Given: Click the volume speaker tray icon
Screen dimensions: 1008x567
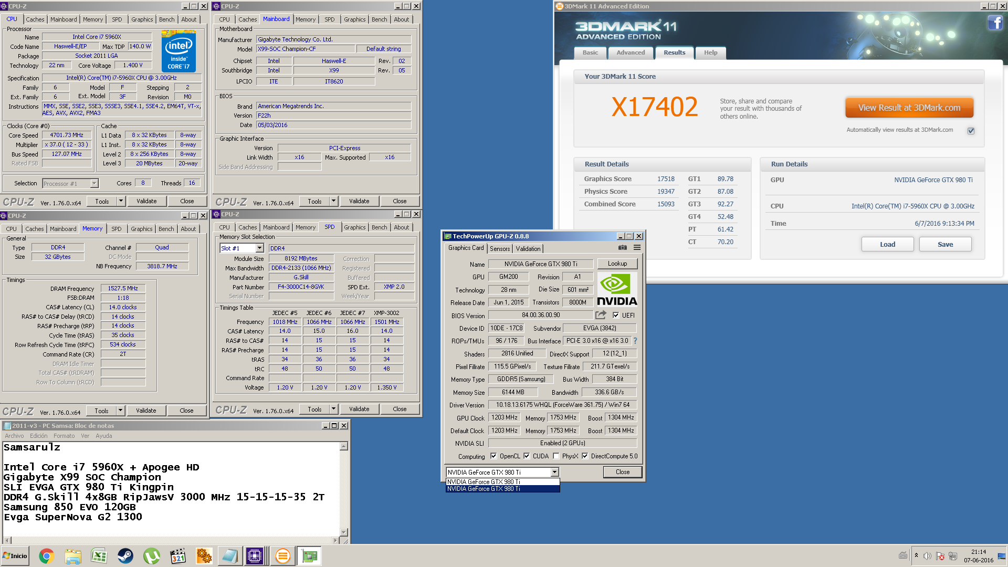Looking at the screenshot, I should tap(927, 556).
